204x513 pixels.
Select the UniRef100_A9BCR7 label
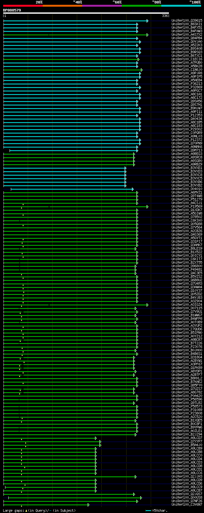pyautogui.click(x=187, y=340)
